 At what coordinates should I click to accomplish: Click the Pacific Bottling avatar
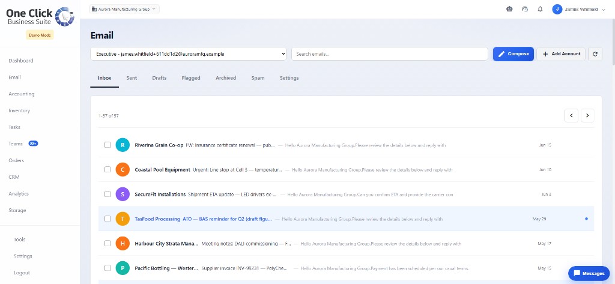coord(123,268)
